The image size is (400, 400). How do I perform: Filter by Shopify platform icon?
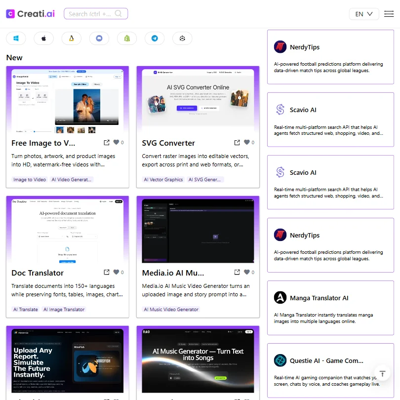pos(127,39)
